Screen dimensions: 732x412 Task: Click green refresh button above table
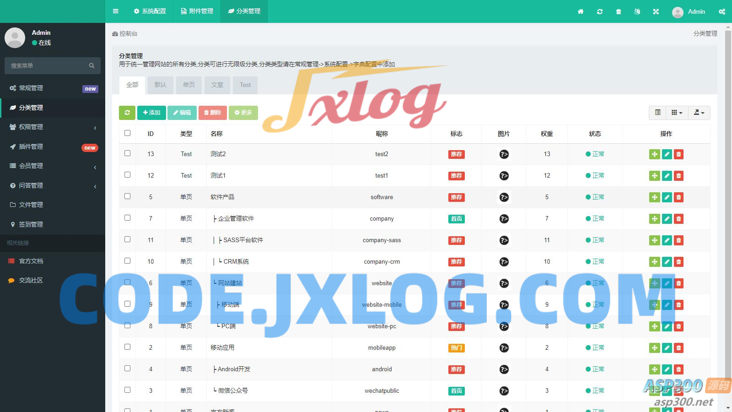[127, 113]
